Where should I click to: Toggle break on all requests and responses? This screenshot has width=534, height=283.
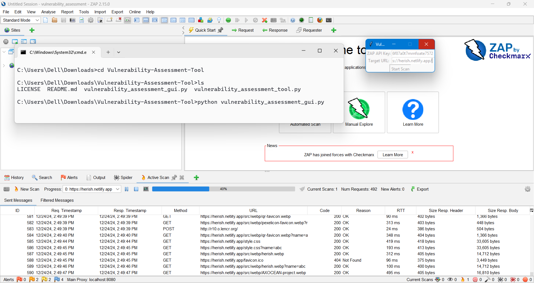228,20
